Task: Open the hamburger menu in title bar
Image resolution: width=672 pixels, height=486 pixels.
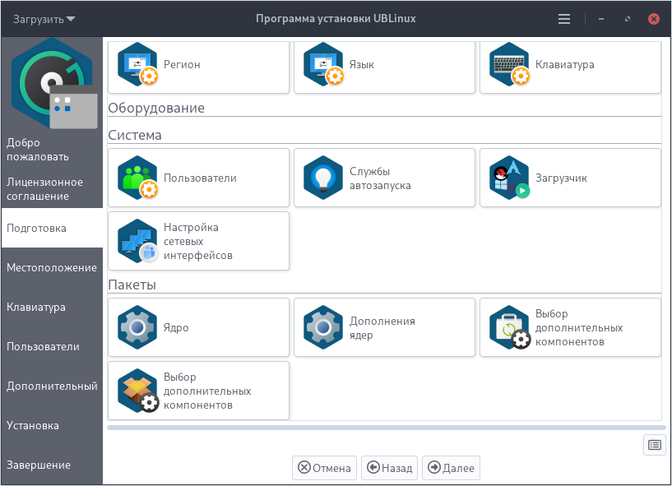Action: 563,18
